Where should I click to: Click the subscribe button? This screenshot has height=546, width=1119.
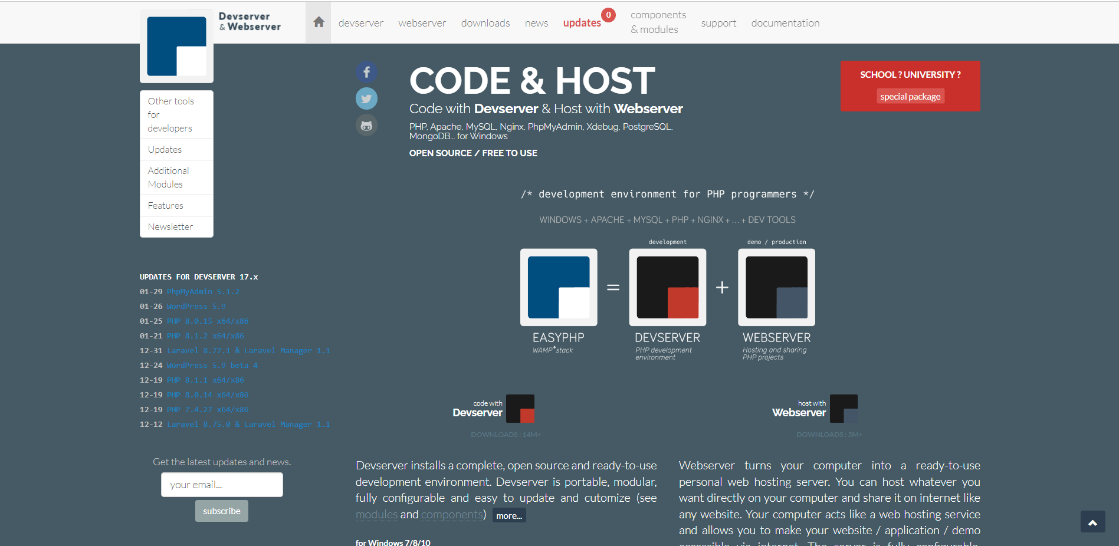[221, 511]
